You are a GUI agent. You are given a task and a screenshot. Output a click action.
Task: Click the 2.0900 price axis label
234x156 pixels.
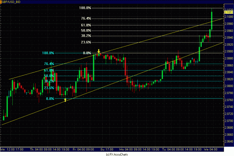(229, 52)
